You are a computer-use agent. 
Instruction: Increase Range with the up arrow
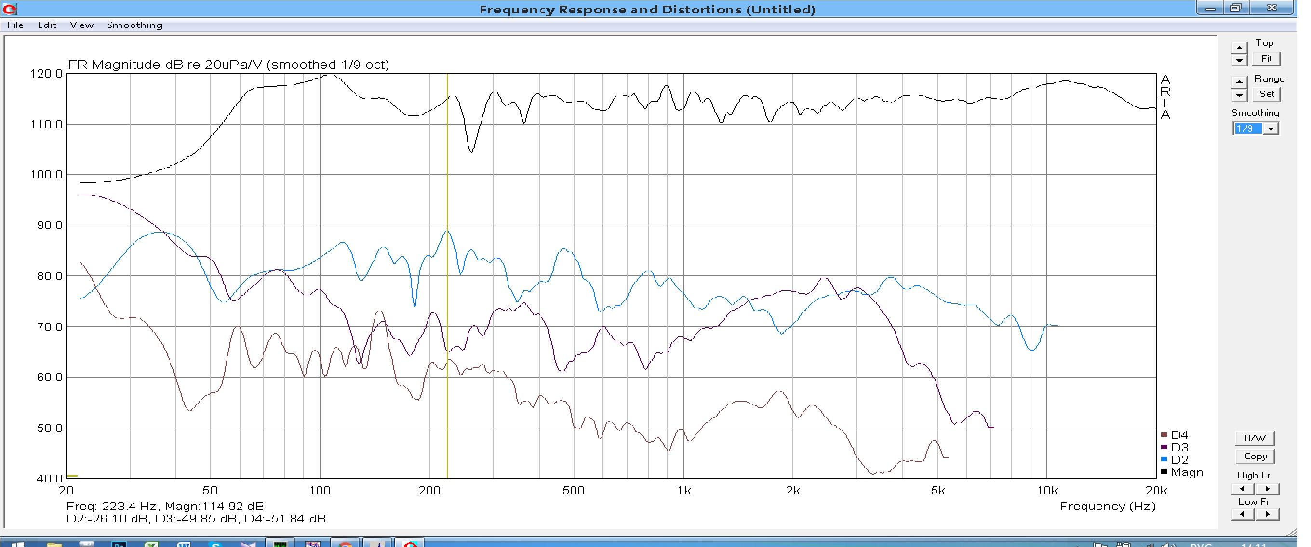click(1239, 82)
